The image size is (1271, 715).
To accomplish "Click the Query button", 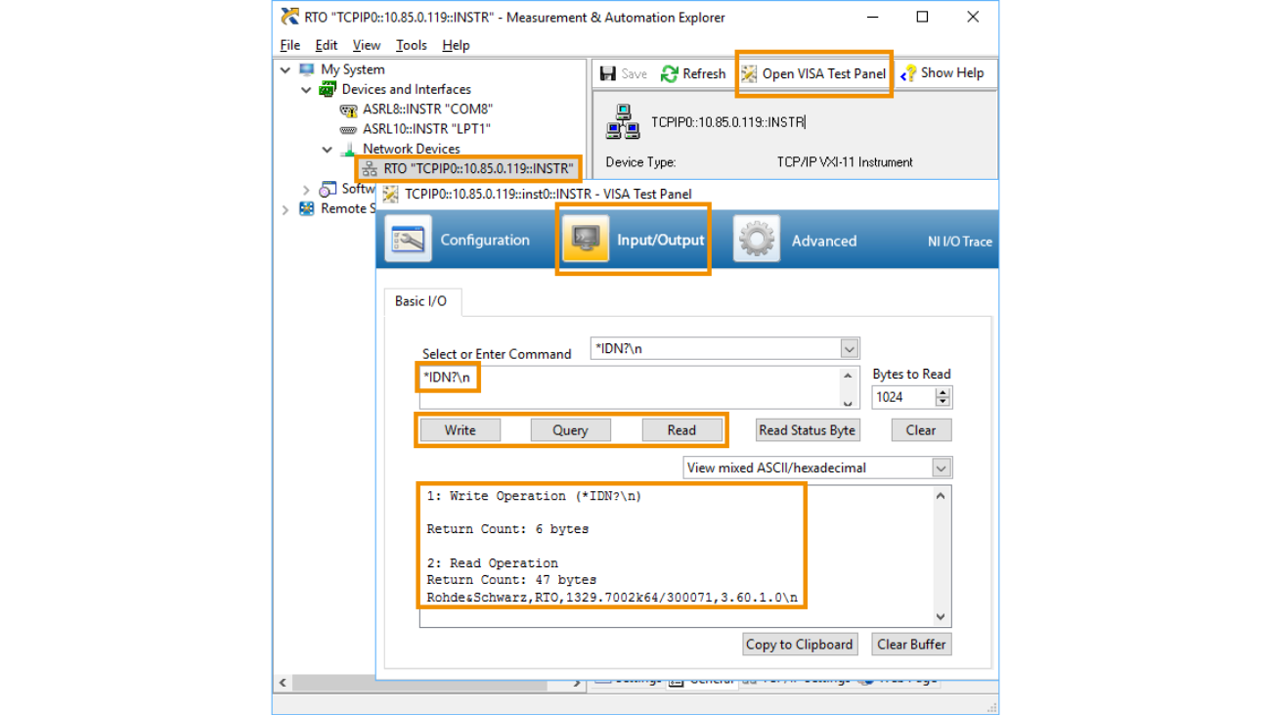I will tap(570, 429).
